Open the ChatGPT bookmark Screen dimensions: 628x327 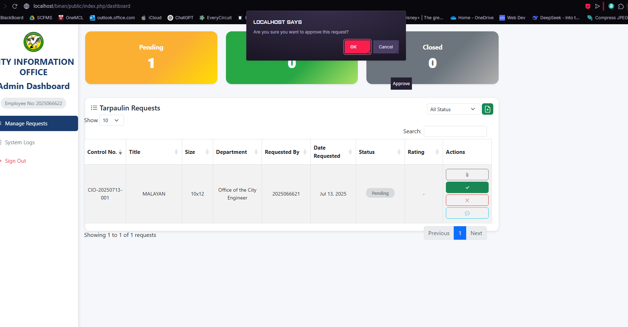[180, 17]
